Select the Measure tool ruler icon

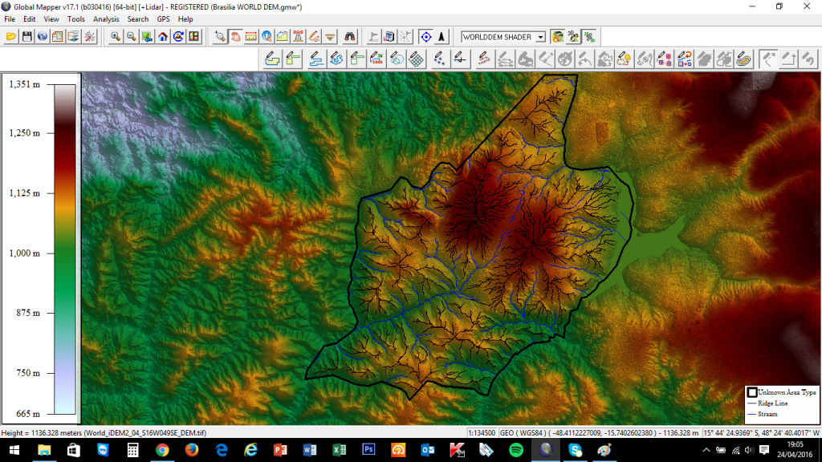(x=250, y=36)
